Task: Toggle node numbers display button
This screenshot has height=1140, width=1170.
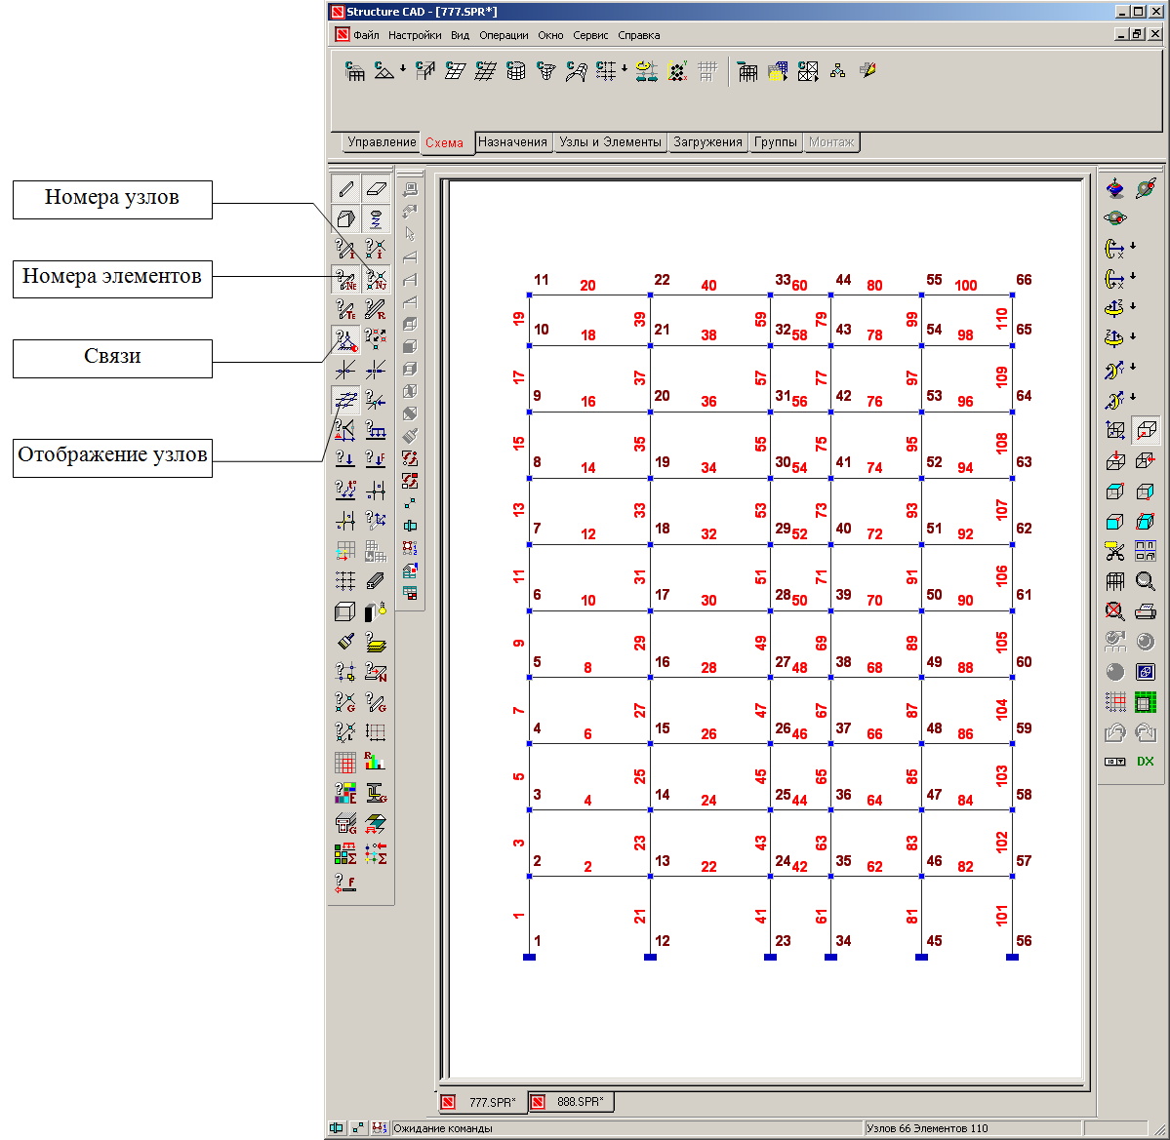Action: (376, 280)
